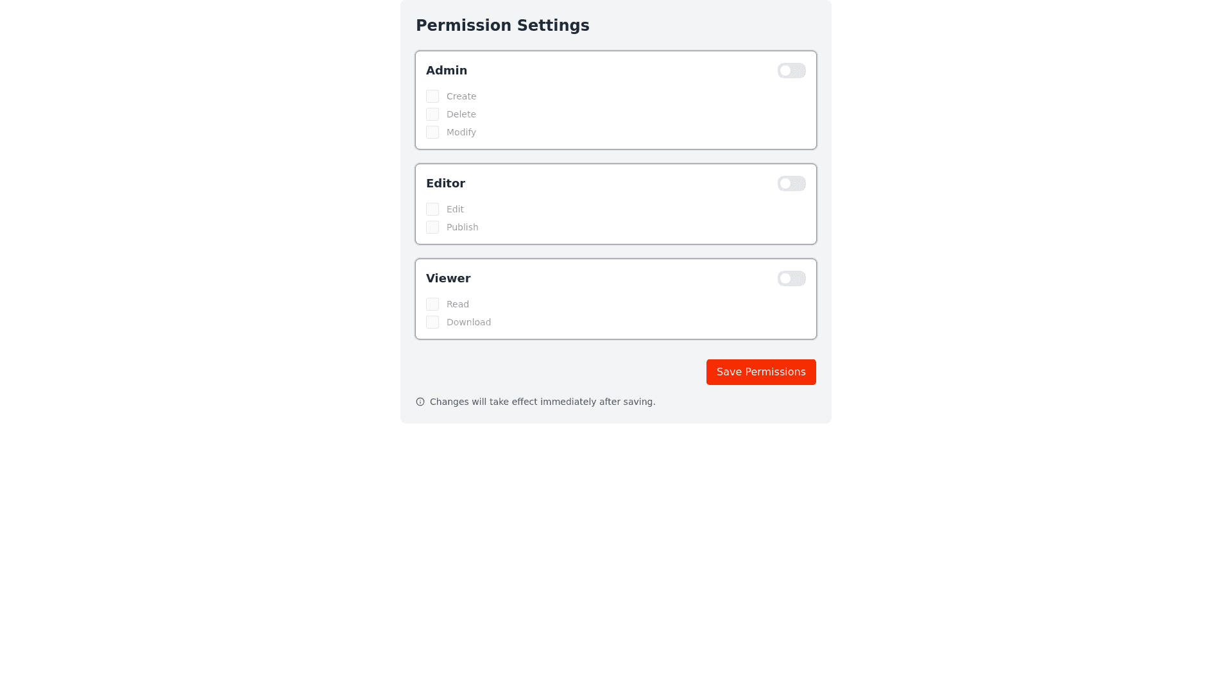Screen dimensions: 1232x693
Task: Switch on the Viewer role toggle
Action: (x=791, y=278)
